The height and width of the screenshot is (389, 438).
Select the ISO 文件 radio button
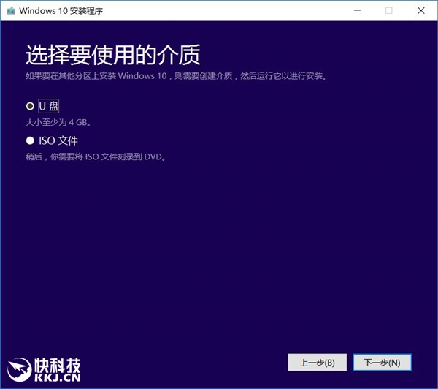[x=30, y=140]
